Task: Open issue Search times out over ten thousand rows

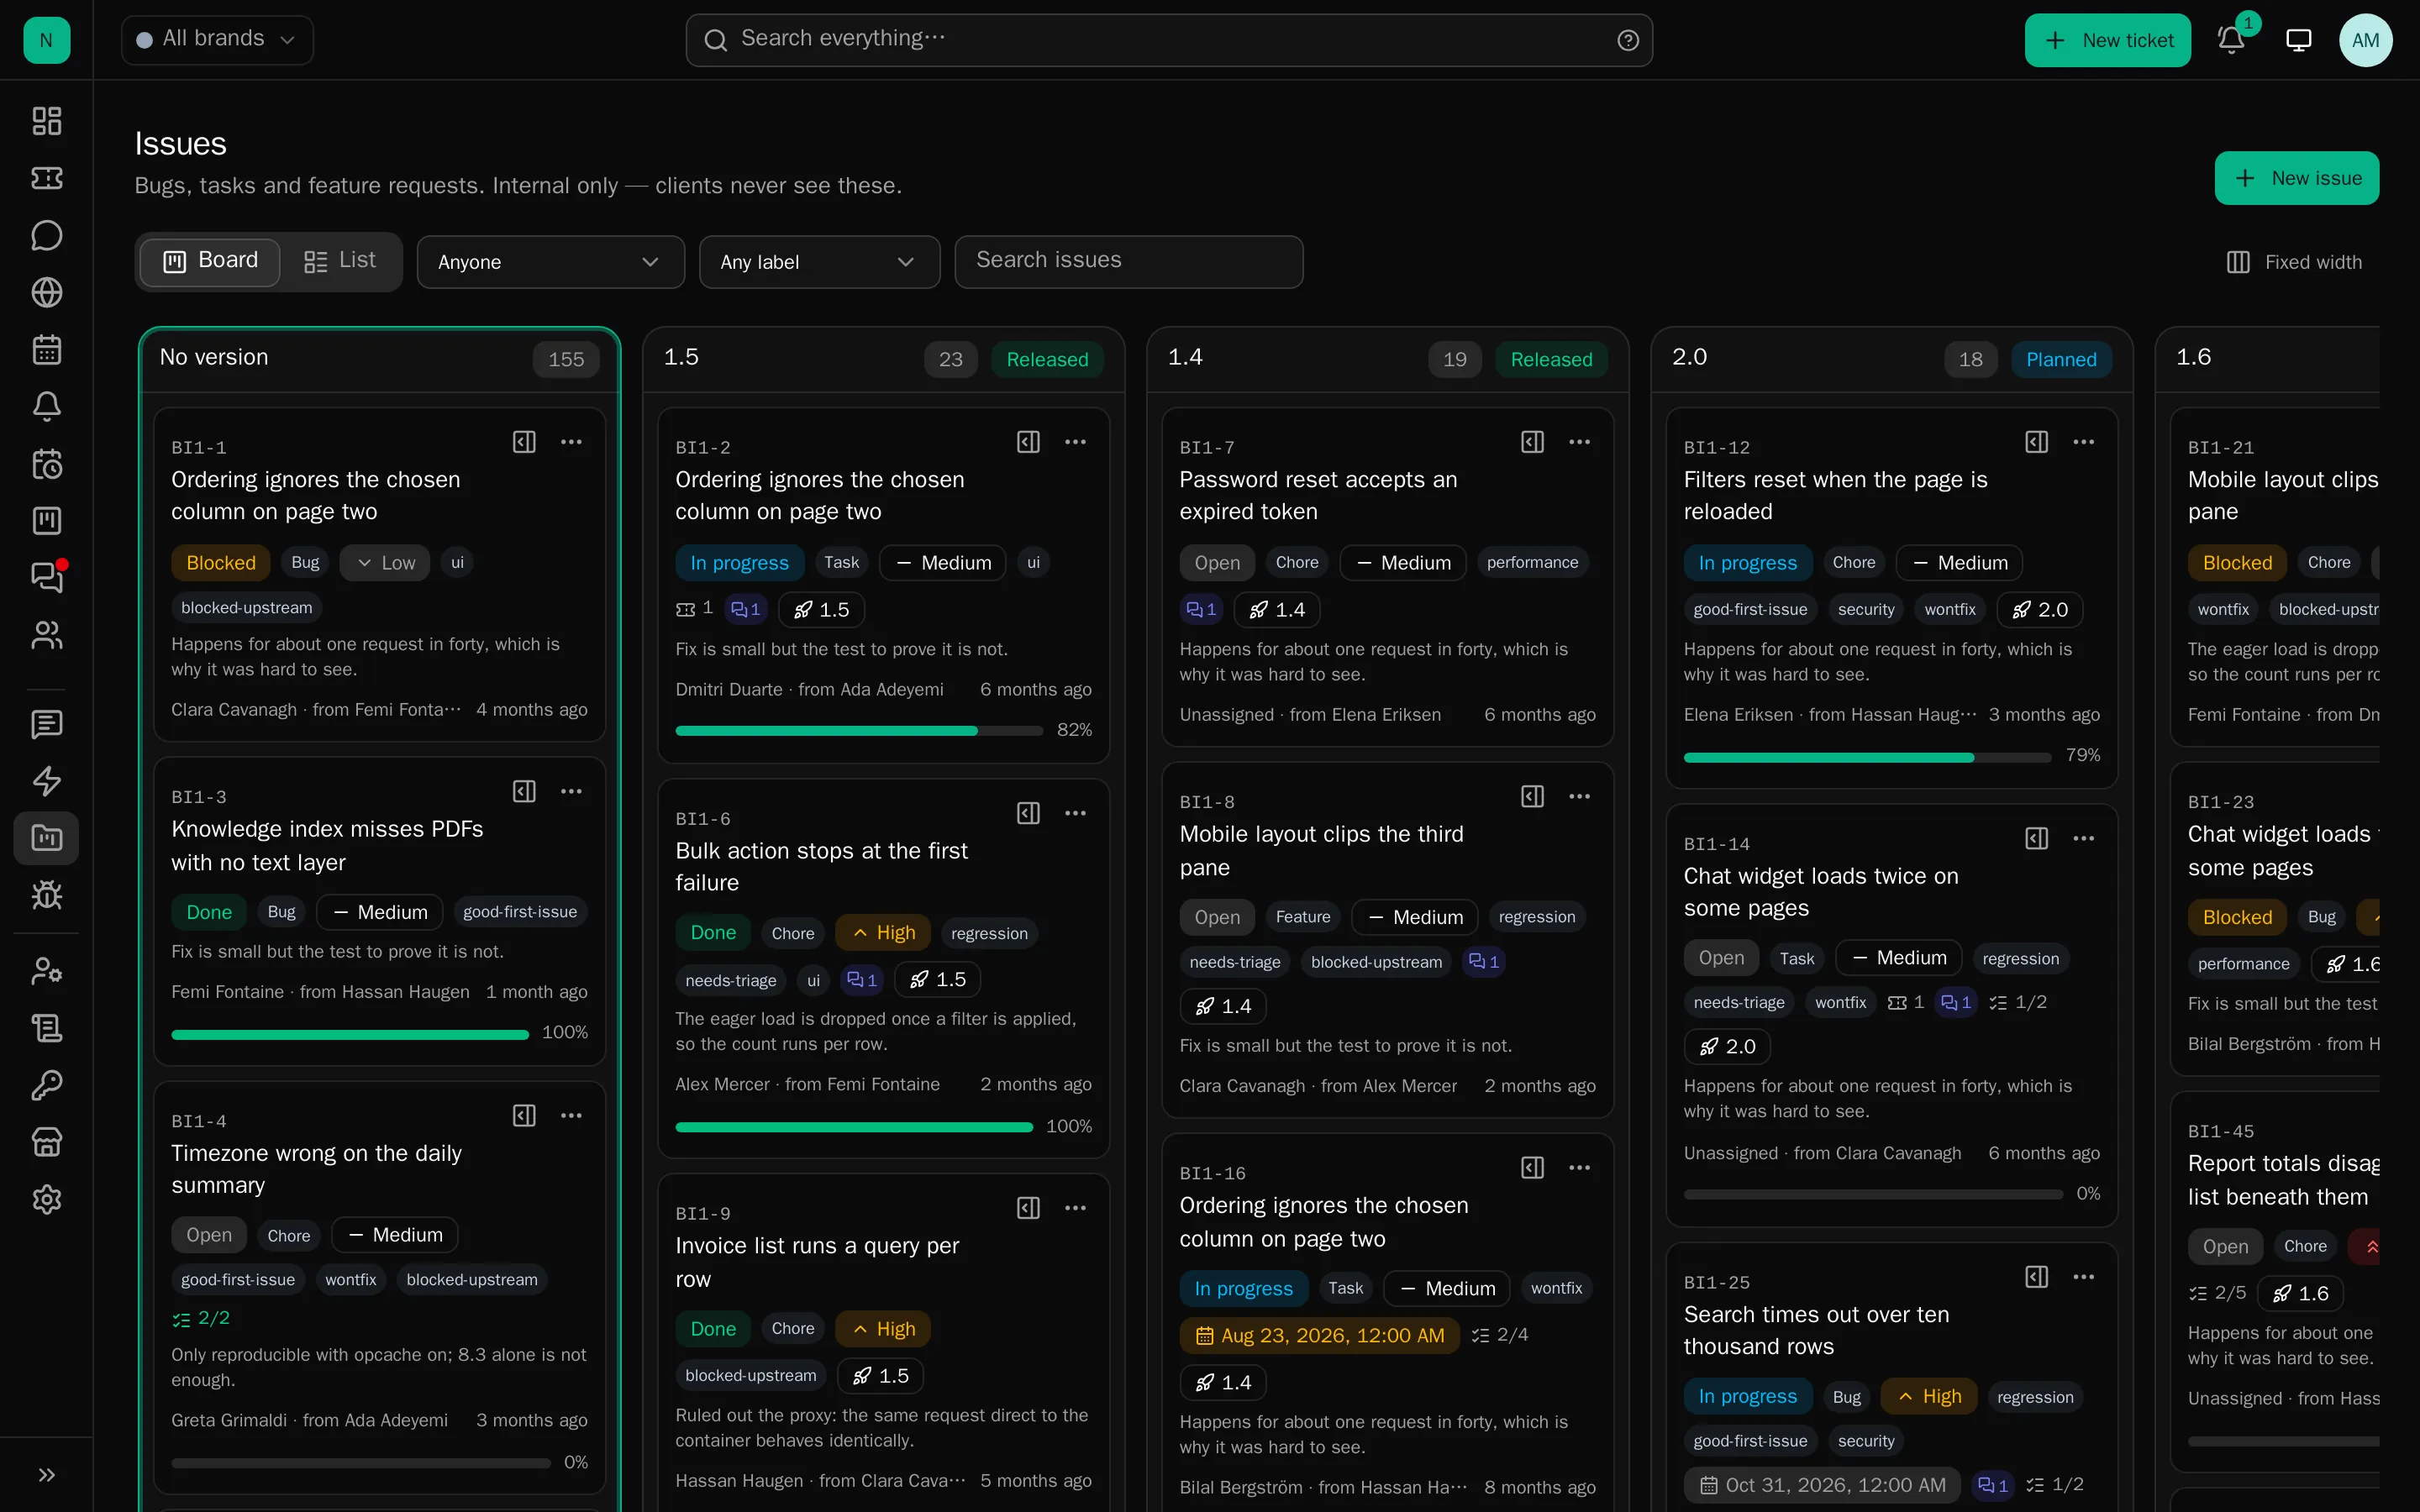Action: coord(1816,1331)
